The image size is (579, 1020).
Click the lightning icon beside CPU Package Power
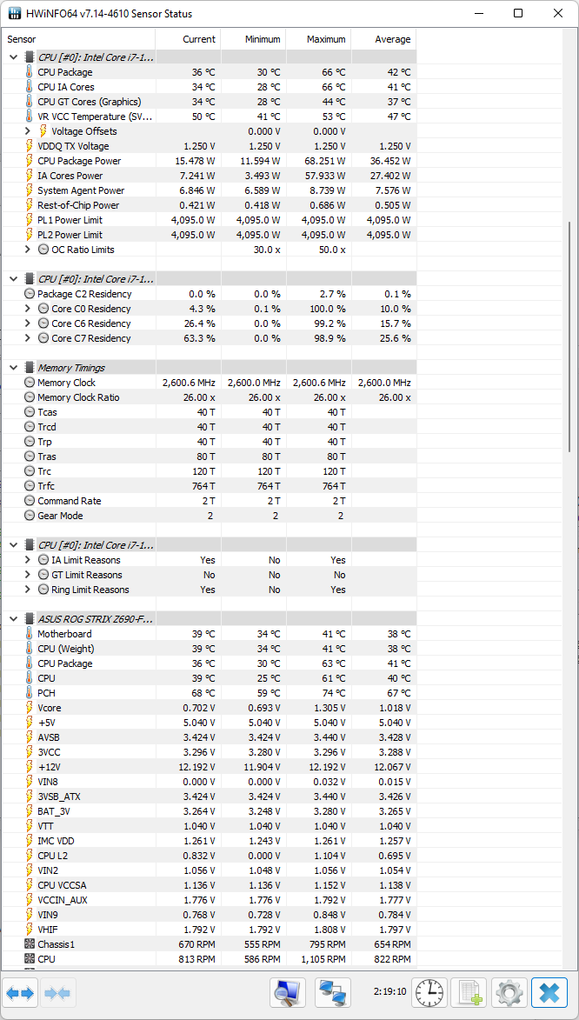tap(30, 161)
